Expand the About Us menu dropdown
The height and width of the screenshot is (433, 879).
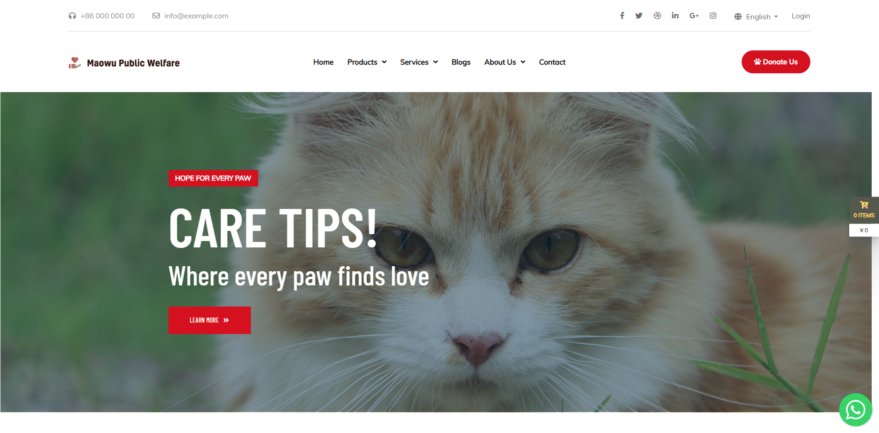(x=505, y=62)
